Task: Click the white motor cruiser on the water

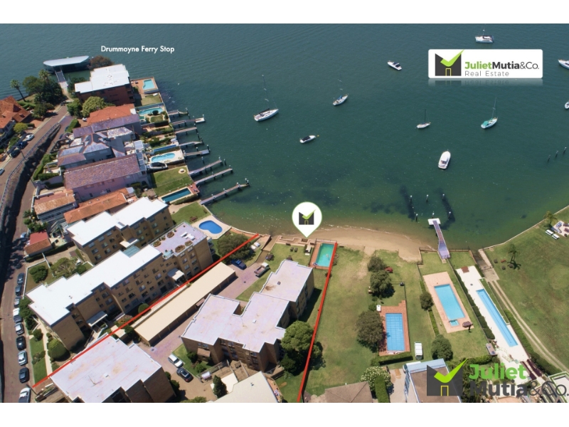Action: pyautogui.click(x=444, y=159)
